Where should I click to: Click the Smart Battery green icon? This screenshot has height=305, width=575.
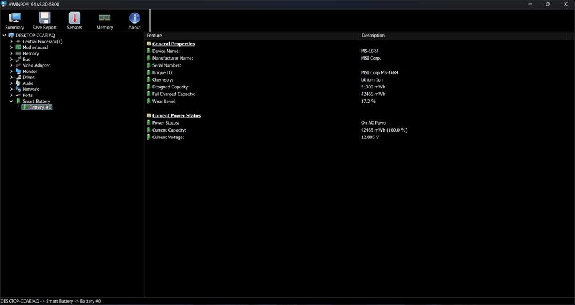click(18, 101)
